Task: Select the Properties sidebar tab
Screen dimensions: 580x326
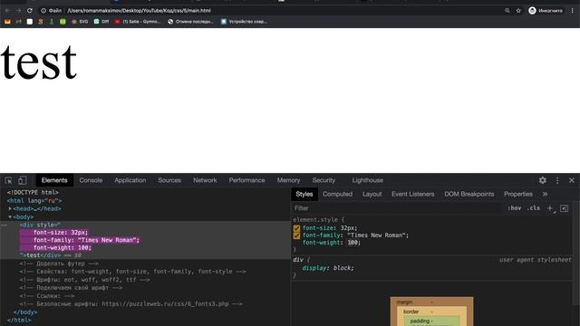Action: pyautogui.click(x=518, y=194)
